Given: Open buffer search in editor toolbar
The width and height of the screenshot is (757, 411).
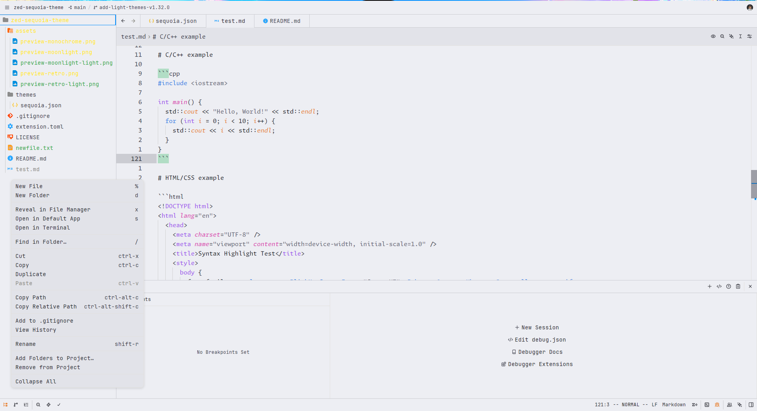Looking at the screenshot, I should 722,36.
